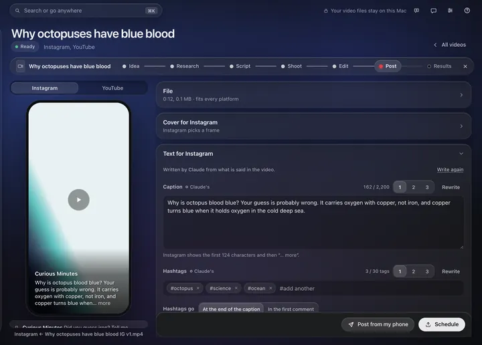Click inside the caption text area
The width and height of the screenshot is (482, 345).
(x=313, y=223)
